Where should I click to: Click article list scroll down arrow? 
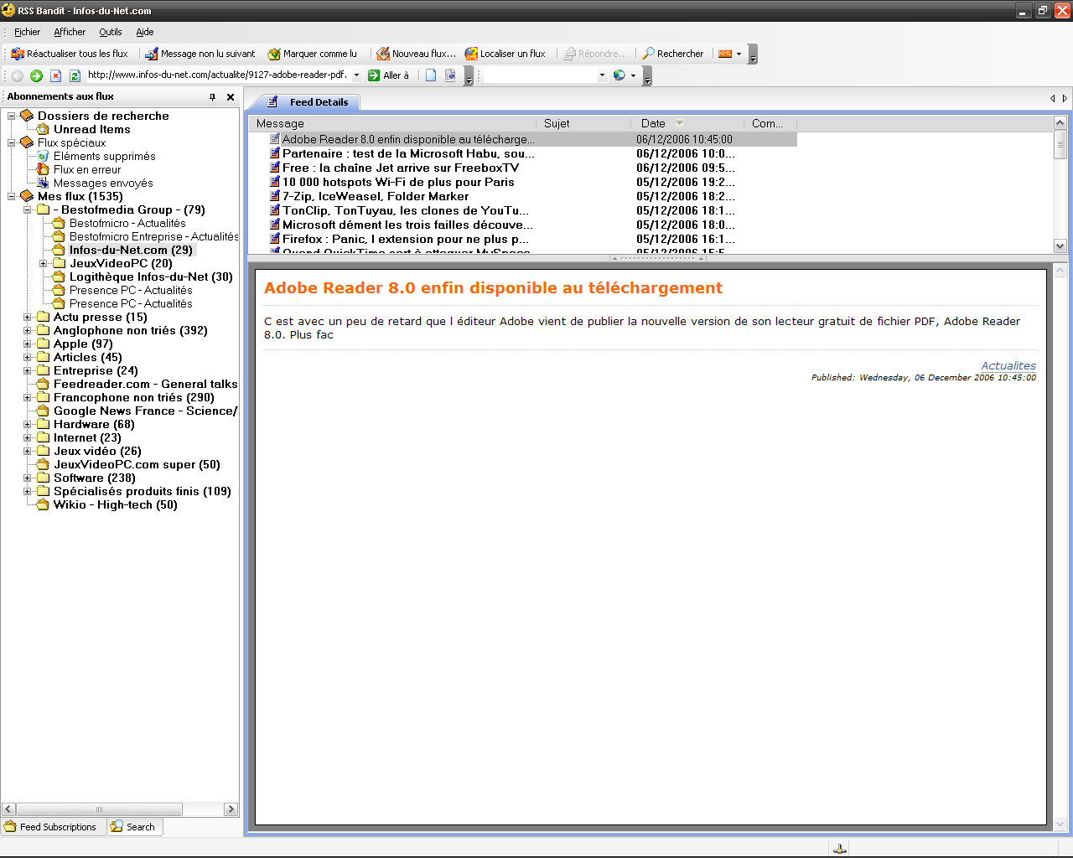click(x=1060, y=246)
